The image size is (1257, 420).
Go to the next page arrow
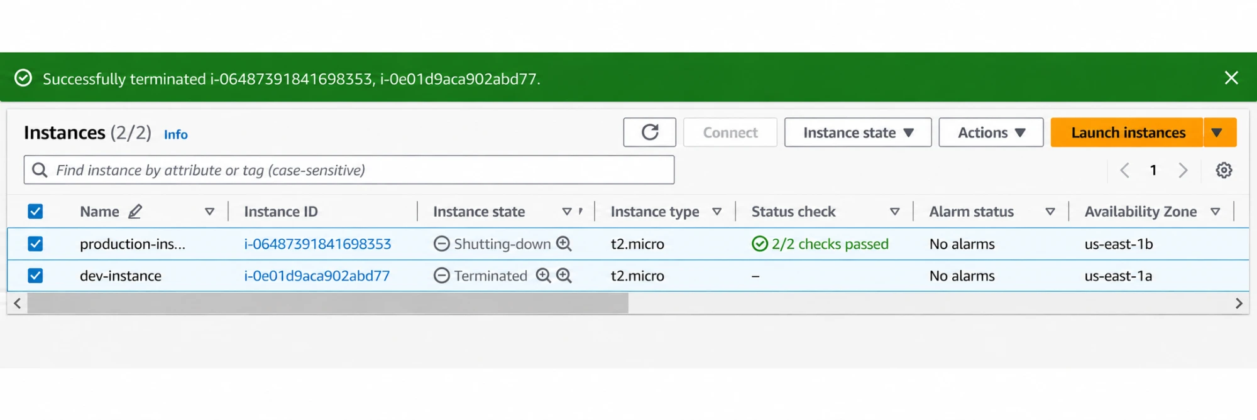1183,170
